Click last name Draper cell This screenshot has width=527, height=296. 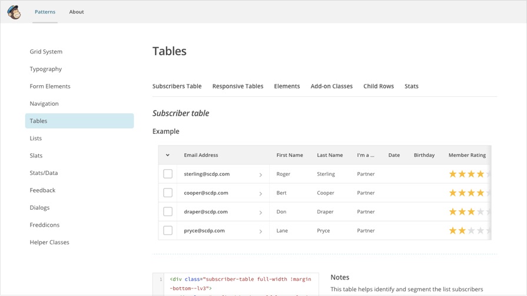click(x=325, y=211)
